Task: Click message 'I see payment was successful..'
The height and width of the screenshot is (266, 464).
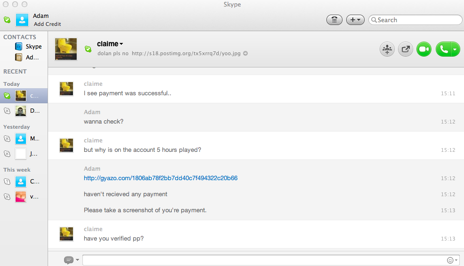Action: pyautogui.click(x=128, y=93)
